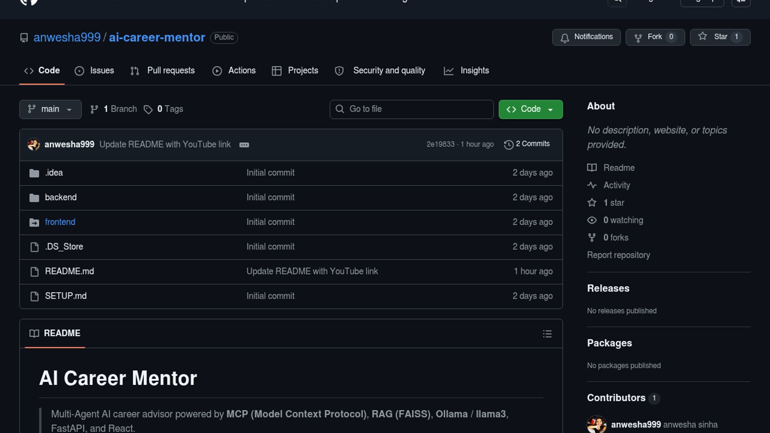Open the README outline menu icon

tap(547, 334)
